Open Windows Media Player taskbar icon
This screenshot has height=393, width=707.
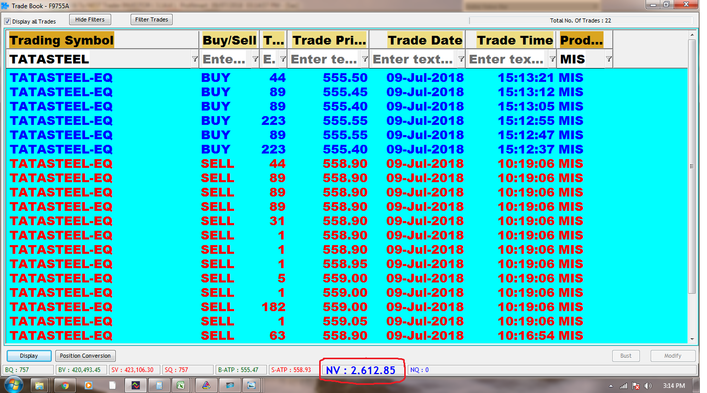click(89, 385)
